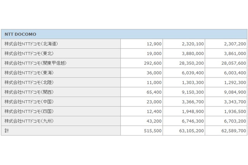Viewport: 248px width, 165px height.
Task: Click the 計 total row label
Action: 6,131
